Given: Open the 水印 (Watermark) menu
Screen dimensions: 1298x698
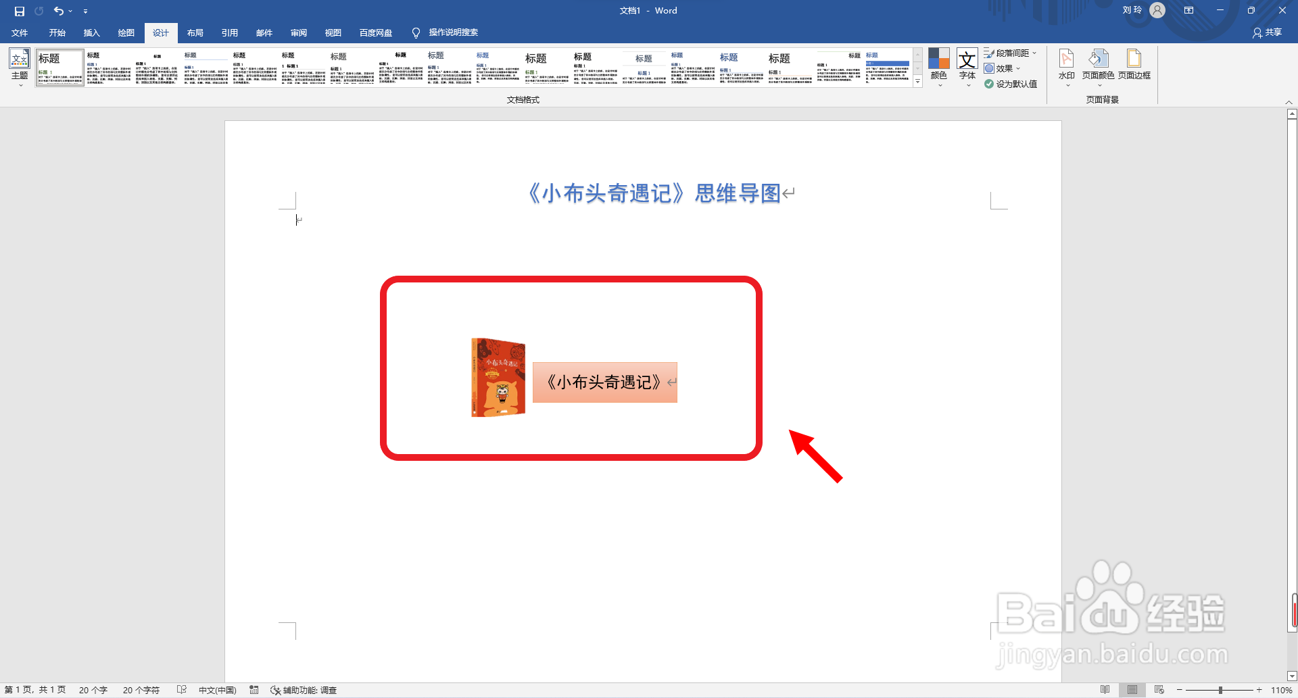Looking at the screenshot, I should point(1066,67).
